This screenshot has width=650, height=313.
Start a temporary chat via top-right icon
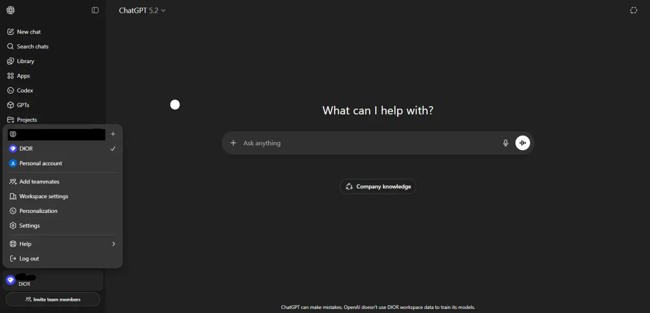tap(634, 10)
